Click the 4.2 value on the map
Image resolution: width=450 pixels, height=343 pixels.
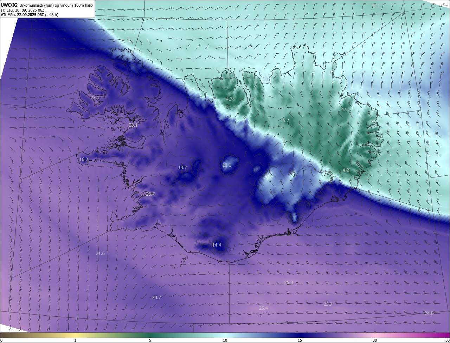(346, 170)
